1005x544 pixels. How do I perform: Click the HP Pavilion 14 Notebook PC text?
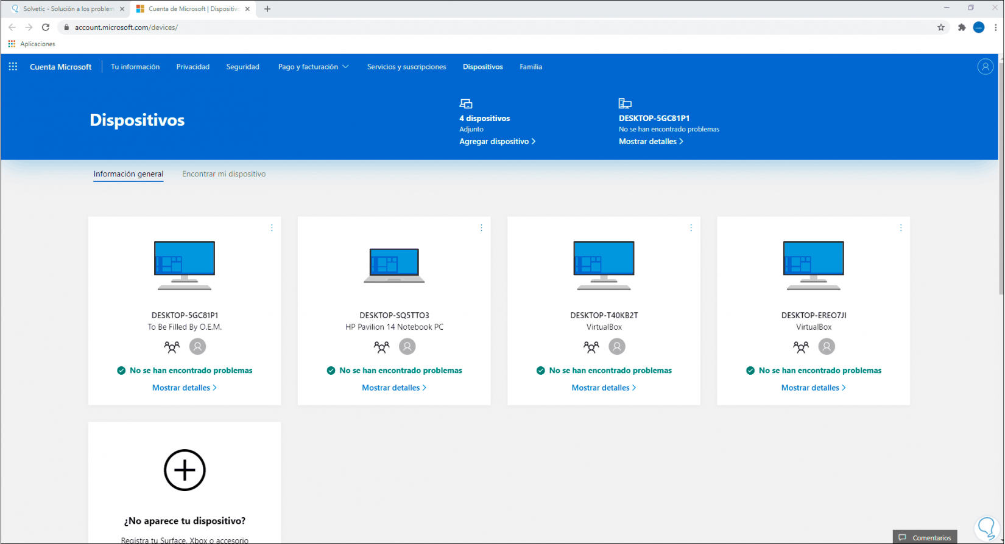point(394,327)
